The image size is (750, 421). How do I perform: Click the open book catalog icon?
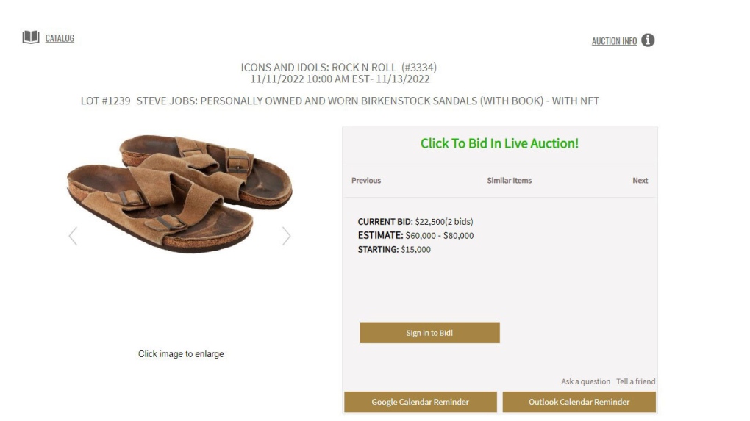pyautogui.click(x=30, y=37)
